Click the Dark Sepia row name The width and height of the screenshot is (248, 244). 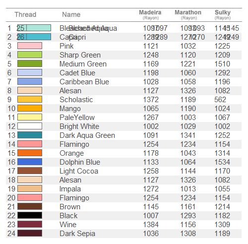(x=77, y=234)
